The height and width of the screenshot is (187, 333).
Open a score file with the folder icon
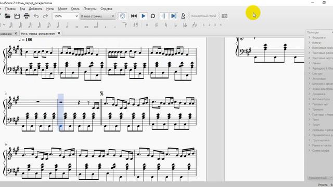[x=8, y=16]
